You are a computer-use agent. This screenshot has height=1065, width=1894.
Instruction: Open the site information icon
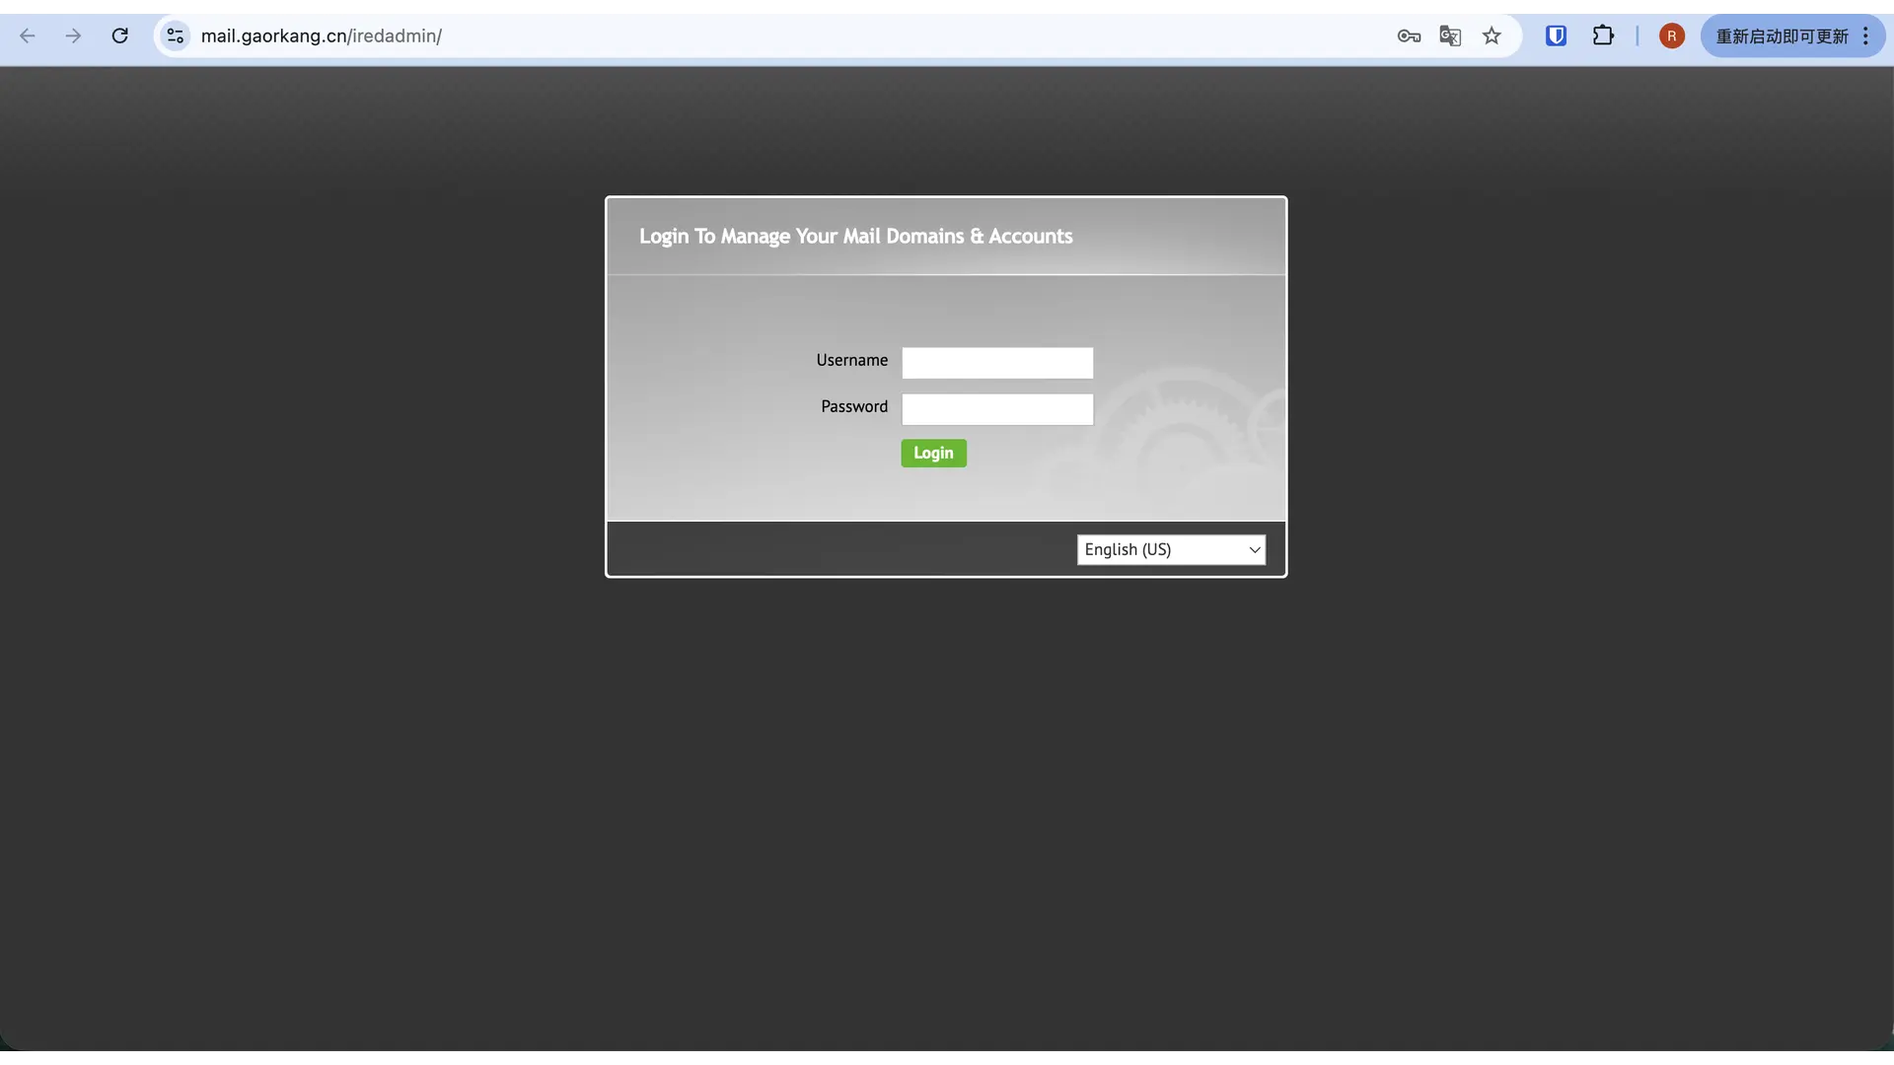[x=176, y=36]
